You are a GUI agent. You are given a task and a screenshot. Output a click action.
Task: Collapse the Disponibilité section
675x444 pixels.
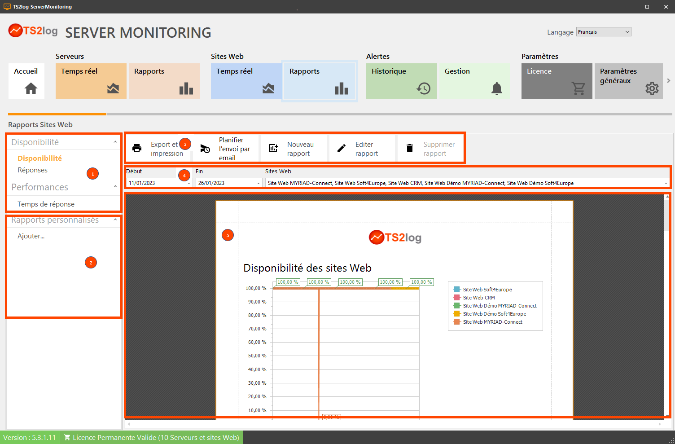(115, 142)
